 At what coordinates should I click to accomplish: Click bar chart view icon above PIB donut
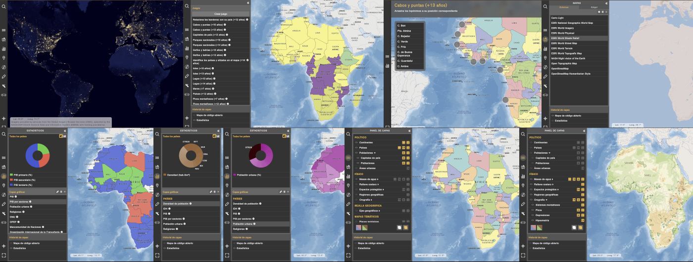[x=64, y=136]
